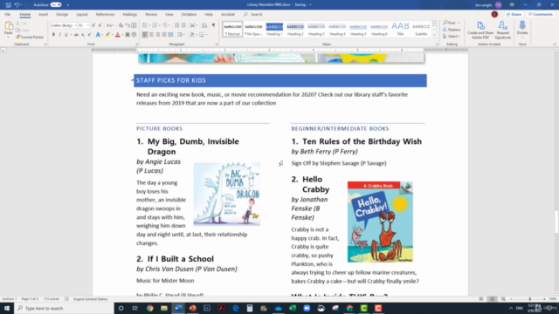This screenshot has width=559, height=314.
Task: Open the Borders dropdown arrow
Action: [206, 35]
